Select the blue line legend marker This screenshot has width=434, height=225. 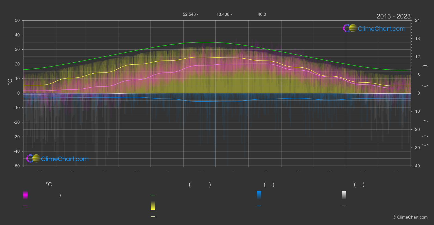[259, 206]
